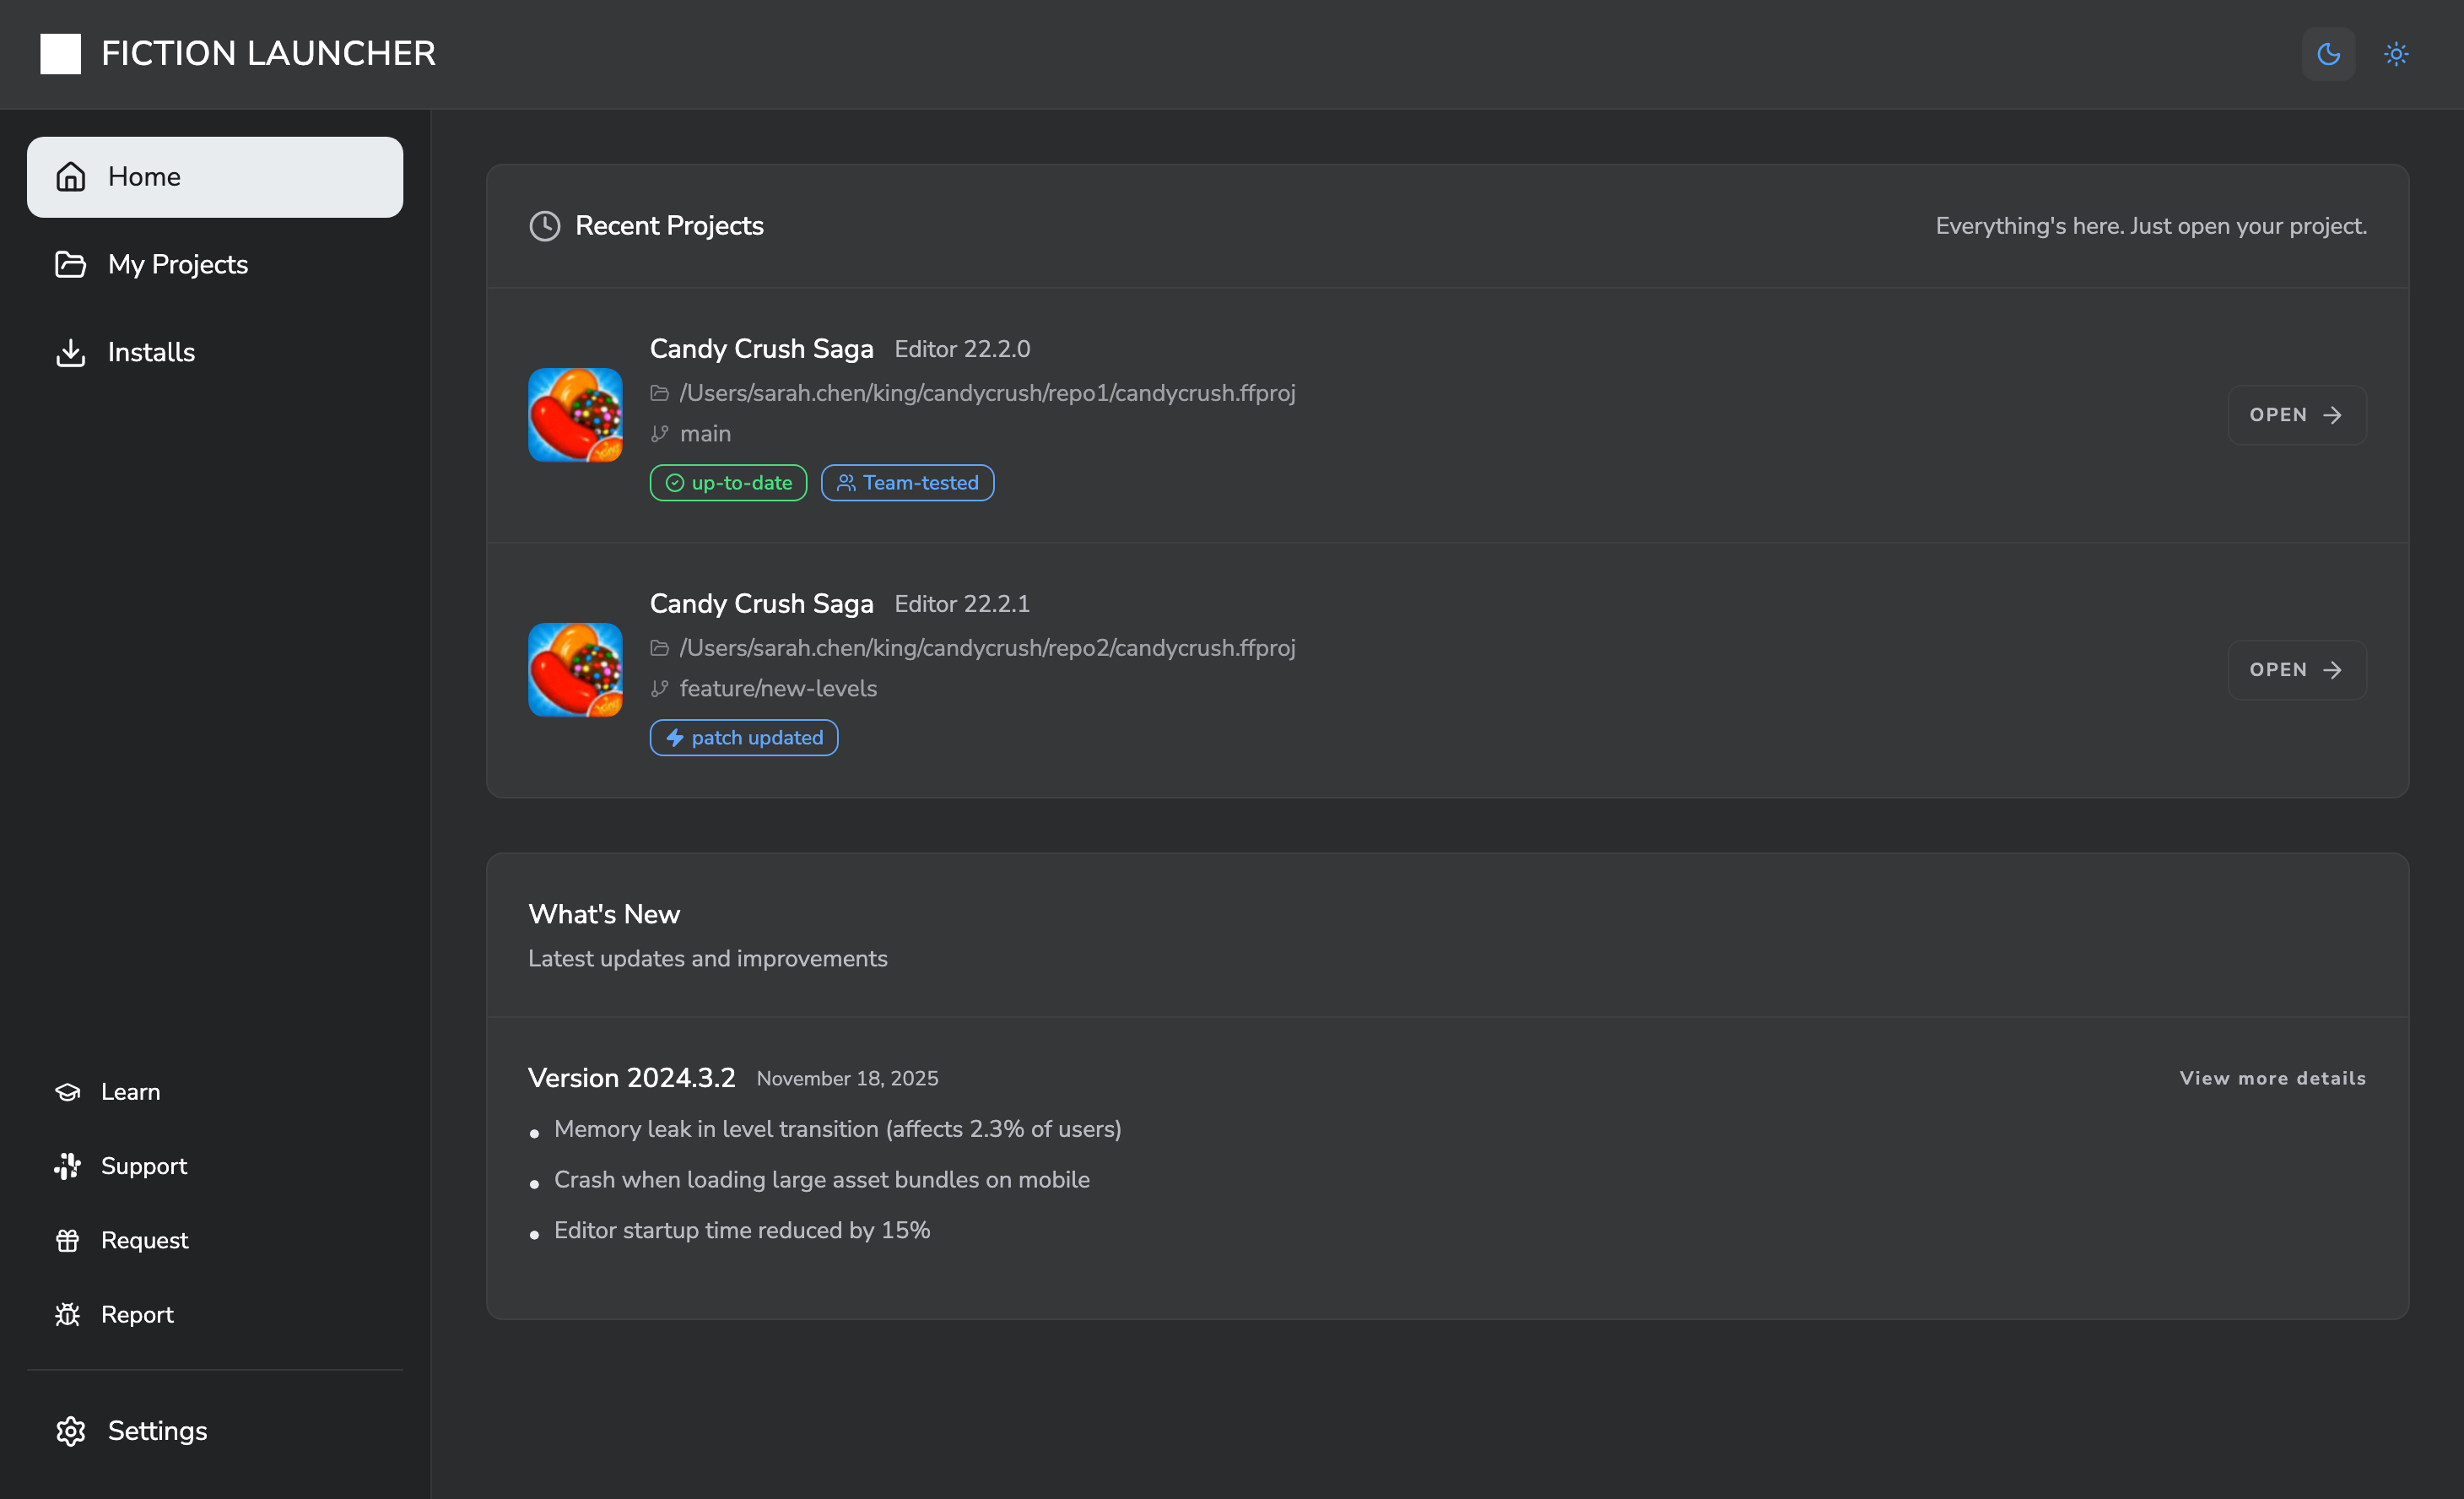This screenshot has height=1499, width=2464.
Task: Click the Settings gear icon
Action: click(70, 1431)
